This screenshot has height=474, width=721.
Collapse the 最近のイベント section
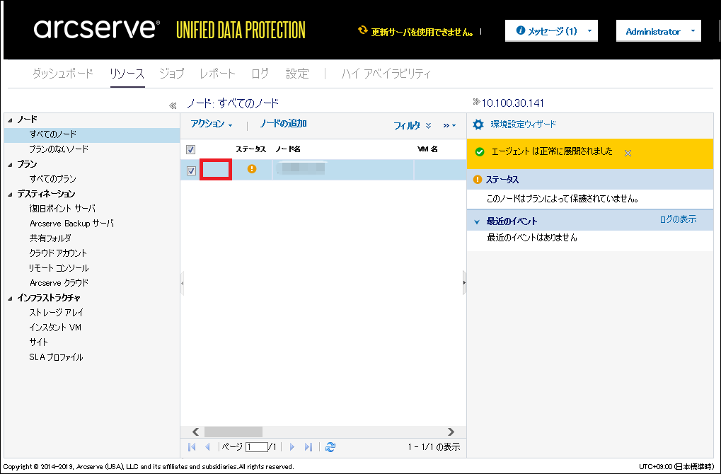click(477, 221)
